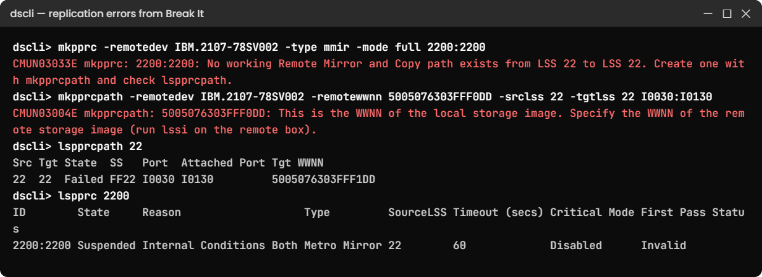Image resolution: width=762 pixels, height=277 pixels.
Task: Select attached port 'I0130' in path row
Action: click(x=197, y=180)
